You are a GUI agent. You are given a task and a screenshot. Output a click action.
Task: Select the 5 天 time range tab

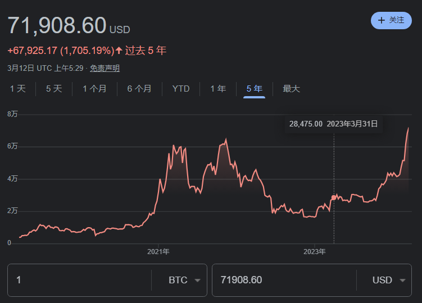tap(54, 89)
